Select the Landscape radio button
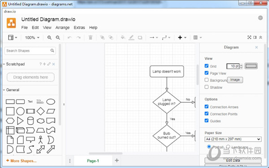 click(x=228, y=147)
